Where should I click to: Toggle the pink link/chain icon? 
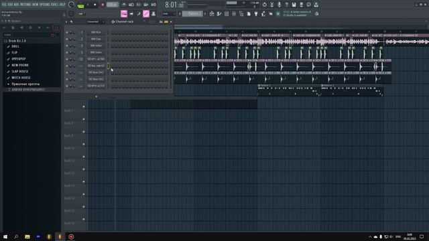pos(146,13)
